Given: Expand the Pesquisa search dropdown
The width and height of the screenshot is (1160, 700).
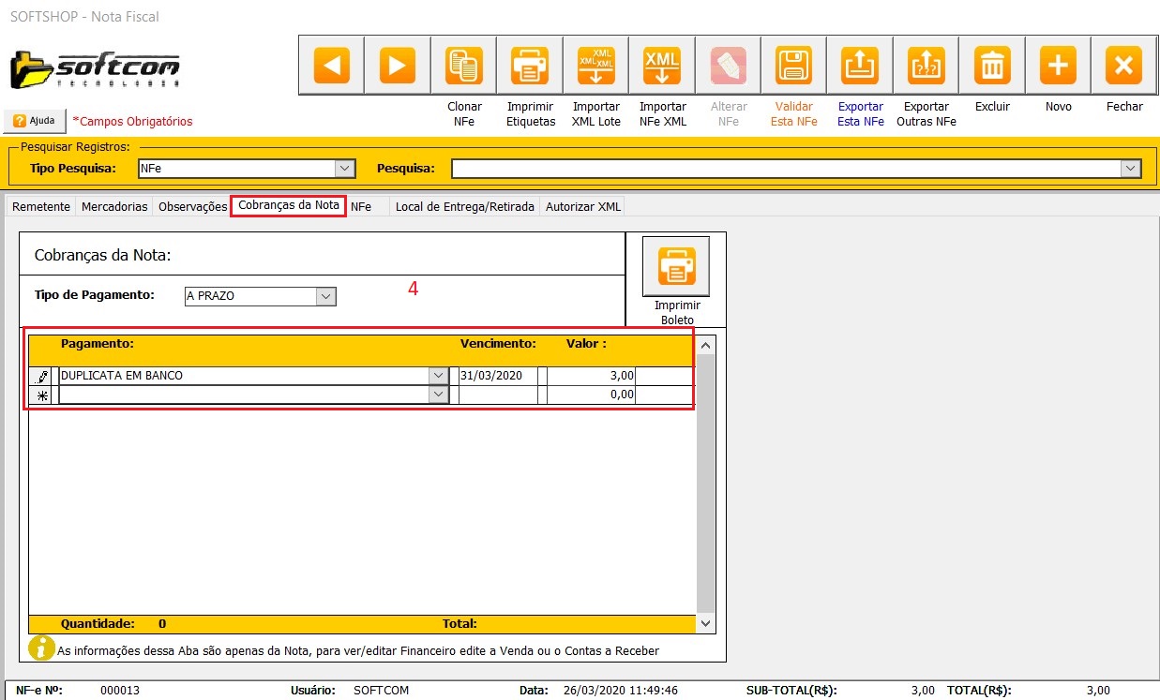Looking at the screenshot, I should point(1130,169).
